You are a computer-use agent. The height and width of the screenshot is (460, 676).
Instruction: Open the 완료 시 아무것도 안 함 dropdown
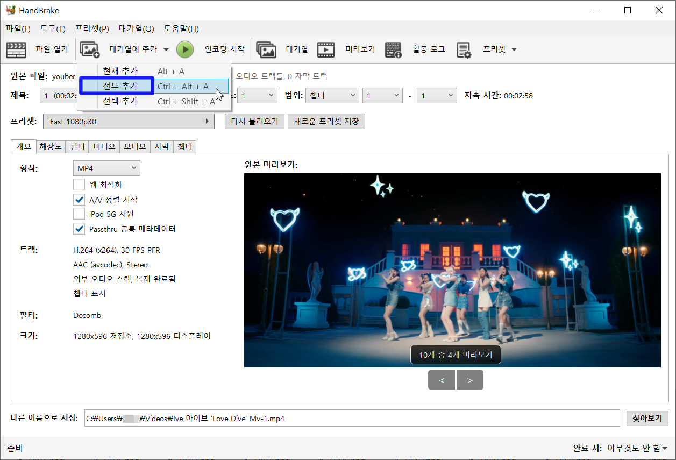click(x=637, y=448)
